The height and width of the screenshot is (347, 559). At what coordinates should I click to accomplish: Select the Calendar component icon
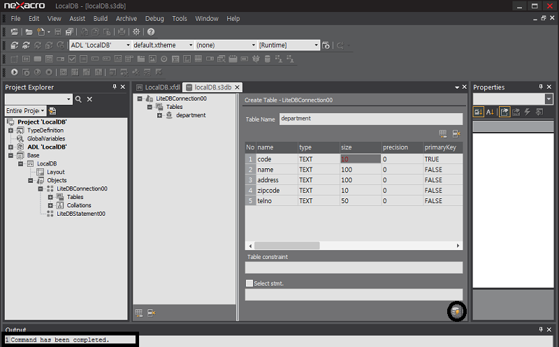tap(175, 59)
